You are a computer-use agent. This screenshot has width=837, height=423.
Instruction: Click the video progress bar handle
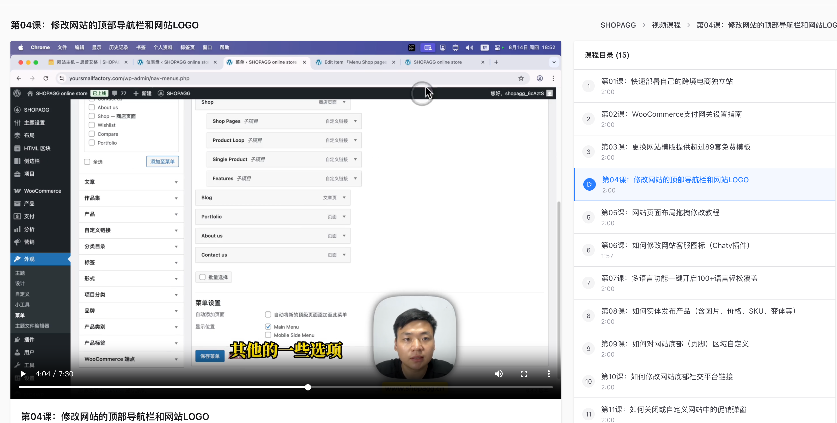[x=308, y=387]
